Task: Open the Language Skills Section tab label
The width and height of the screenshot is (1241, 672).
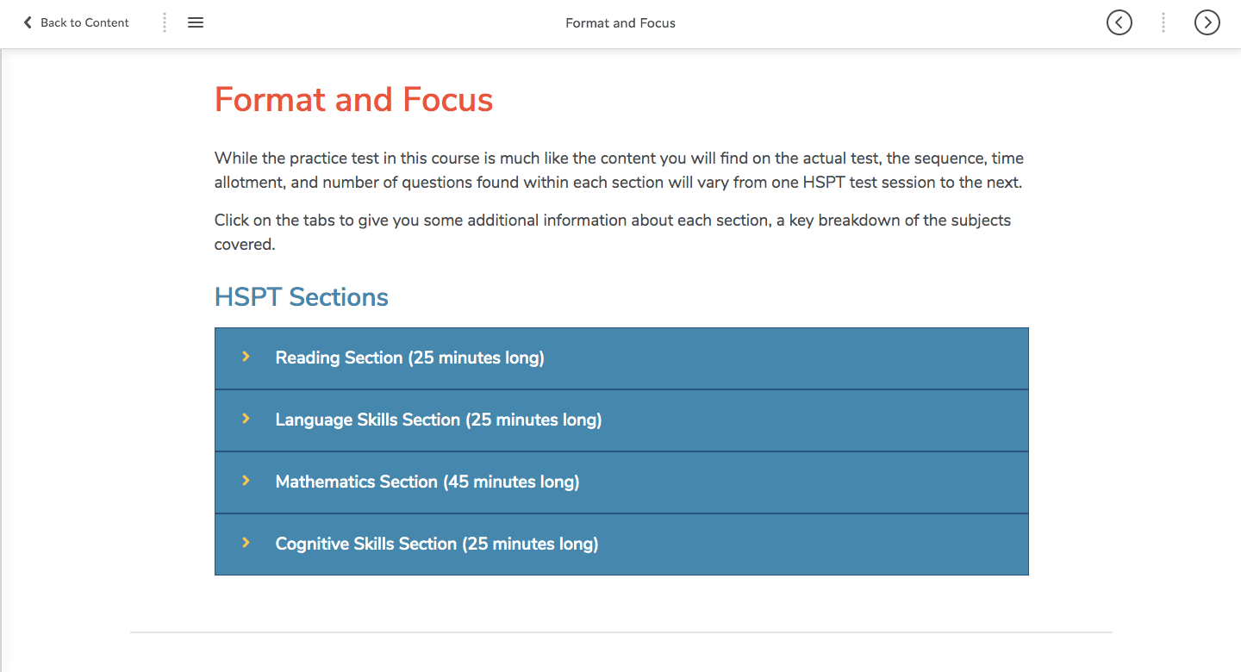Action: (x=439, y=420)
